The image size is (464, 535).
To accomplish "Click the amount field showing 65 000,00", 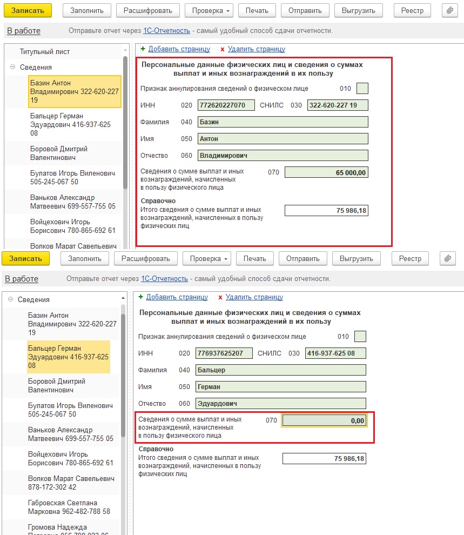I will coord(326,172).
